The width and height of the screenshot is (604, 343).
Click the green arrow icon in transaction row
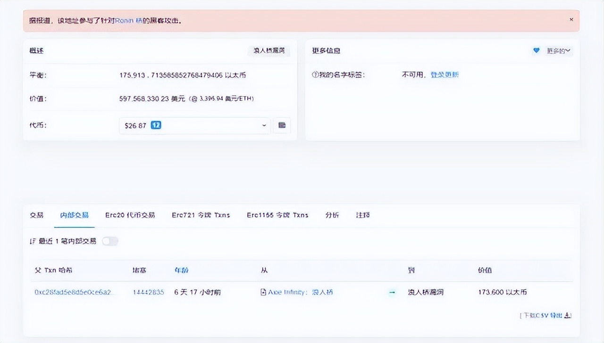click(x=392, y=293)
